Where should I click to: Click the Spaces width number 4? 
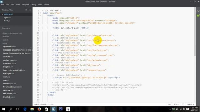point(194,104)
